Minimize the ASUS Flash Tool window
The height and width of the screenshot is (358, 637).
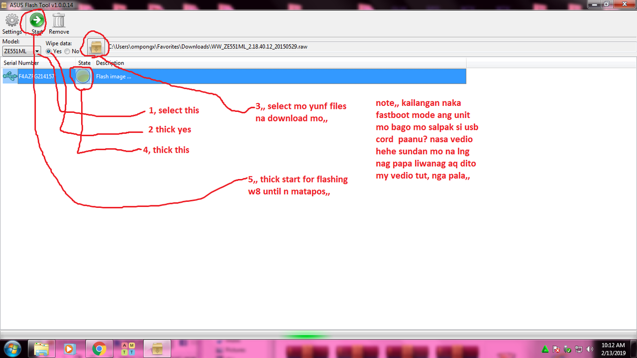[594, 3]
